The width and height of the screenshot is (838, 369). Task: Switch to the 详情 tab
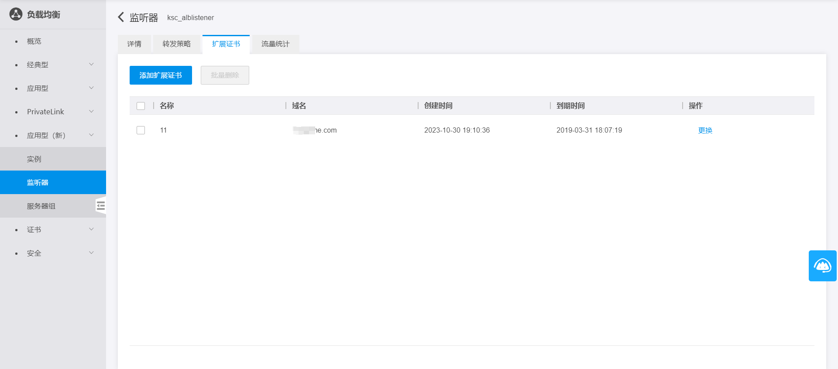coord(134,44)
